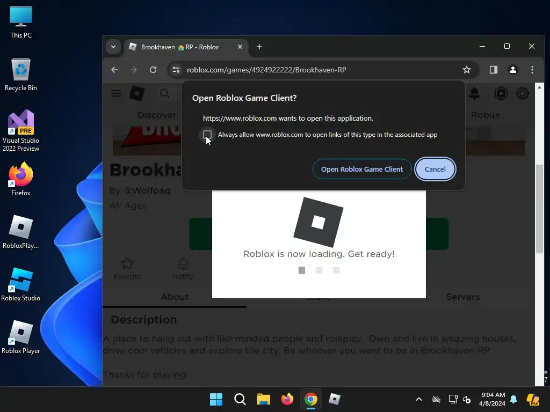Click the network display tray icon
550x412 pixels.
(453, 399)
